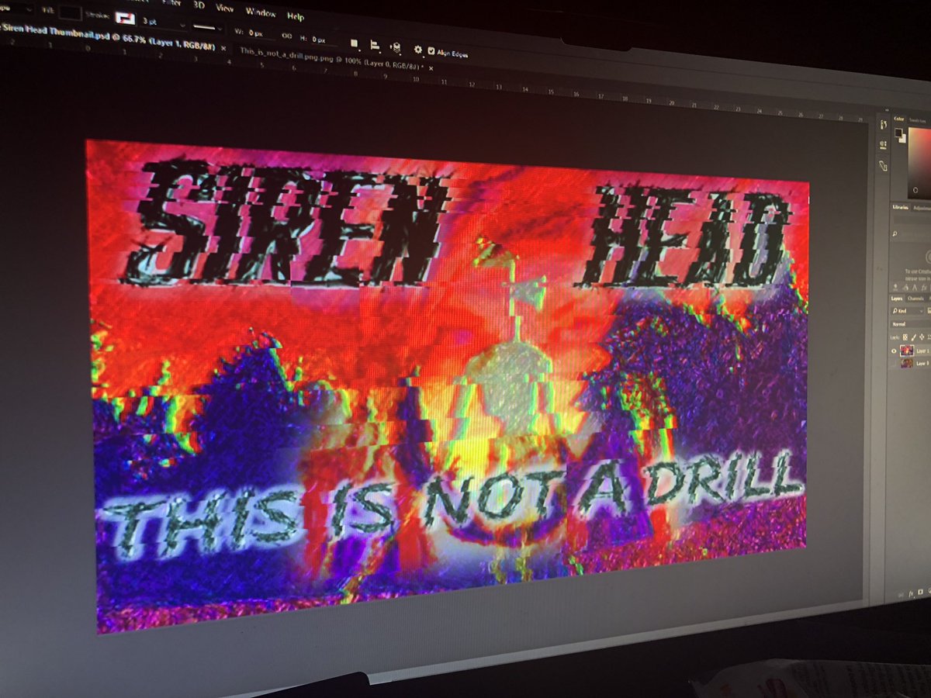This screenshot has width=931, height=698.
Task: Select the Adjustments panel tab
Action: click(922, 208)
